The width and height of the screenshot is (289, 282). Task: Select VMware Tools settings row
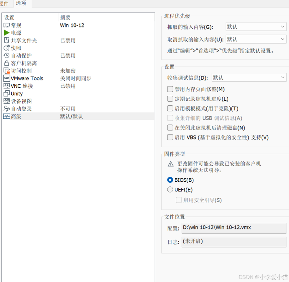tap(78, 78)
